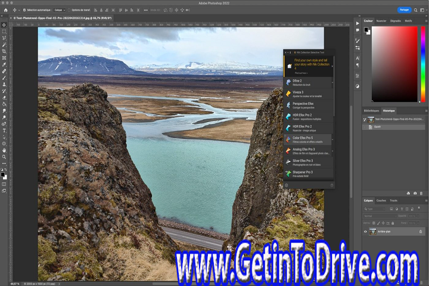Click the foreground color swatch in Couleur
The width and height of the screenshot is (429, 286).
[x=366, y=29]
